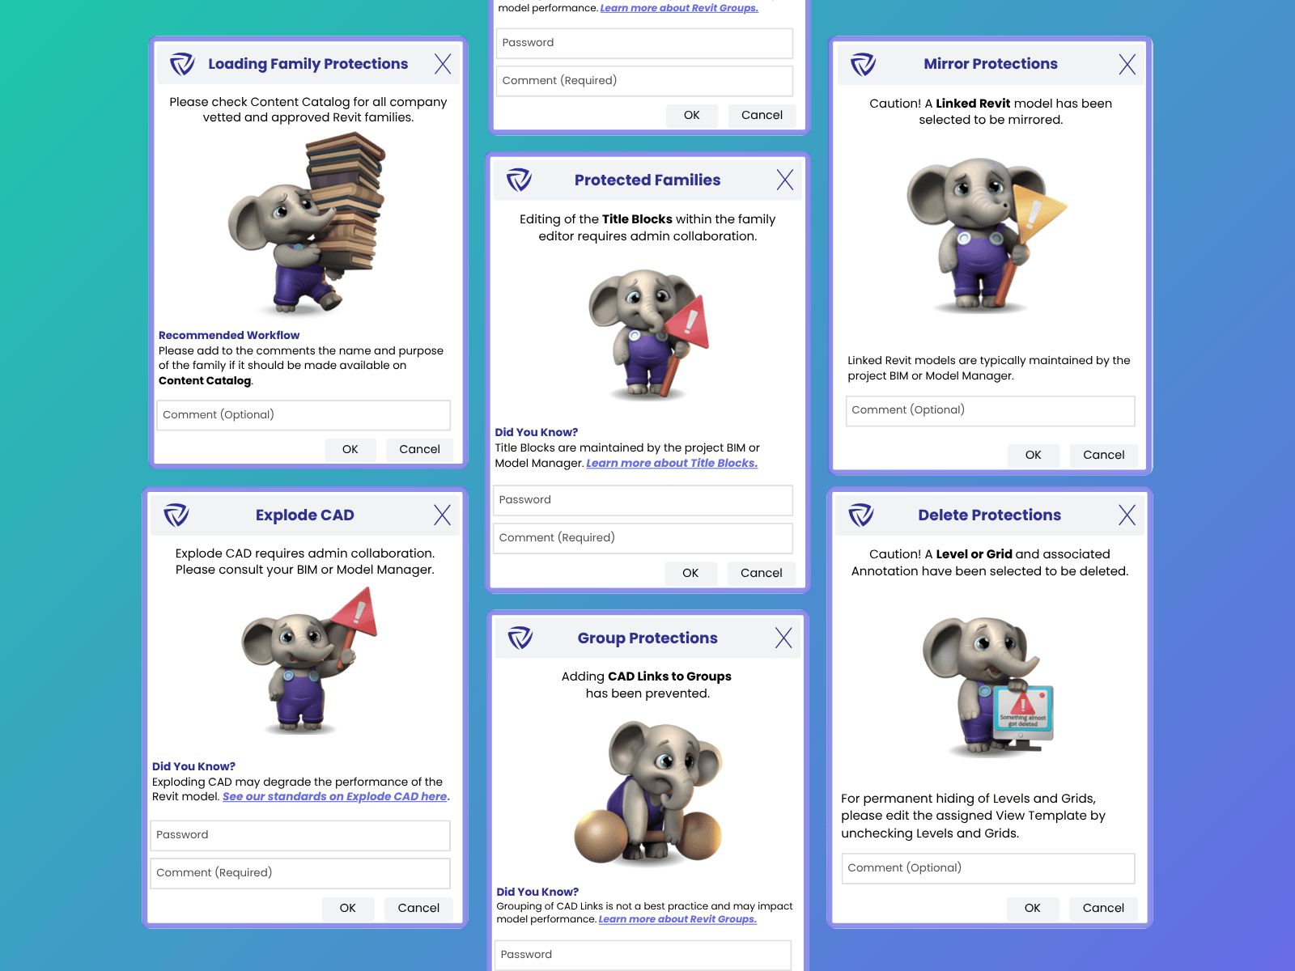1295x971 pixels.
Task: Click the shield logo in Loading Family Protections
Action: point(182,64)
